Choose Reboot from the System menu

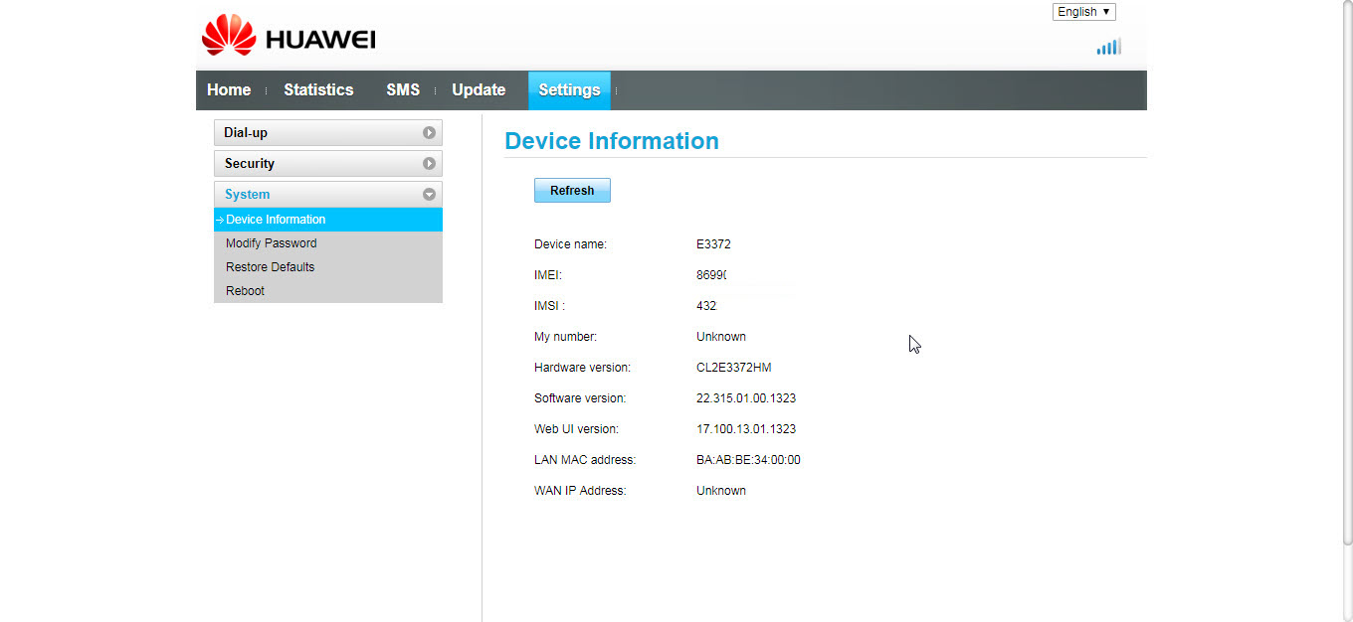[x=245, y=291]
